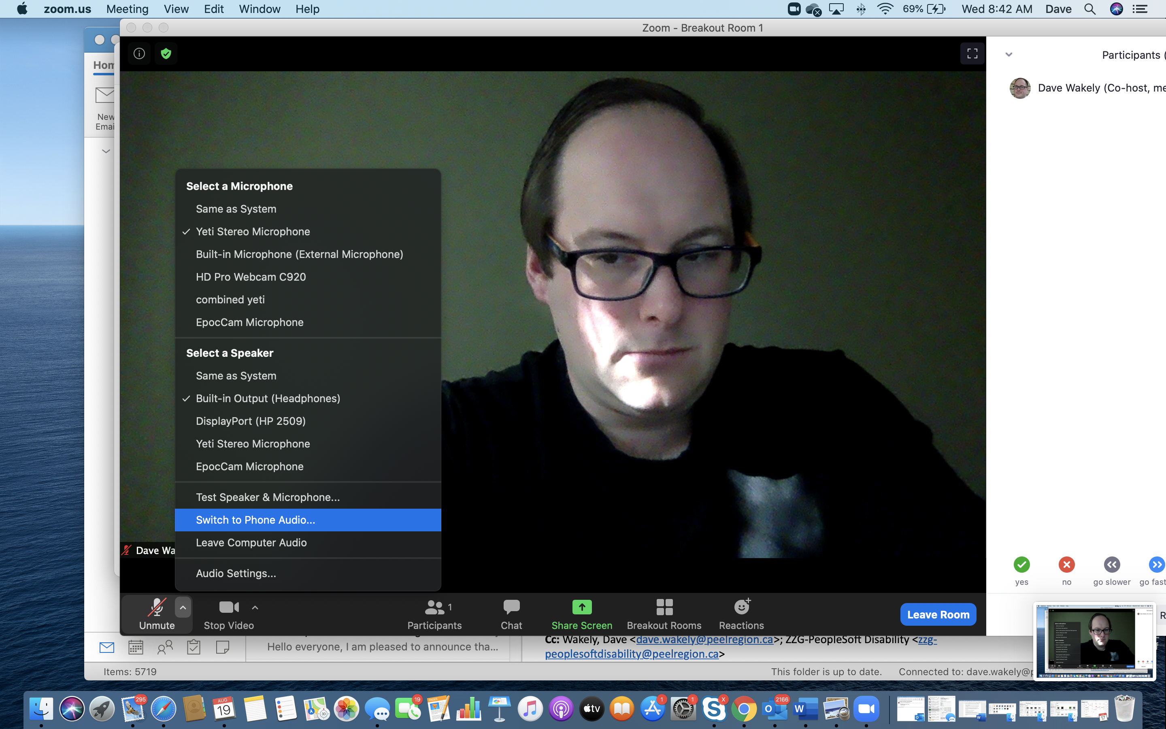Collapse audio options arrow next to Unmute
This screenshot has height=729, width=1166.
(183, 607)
